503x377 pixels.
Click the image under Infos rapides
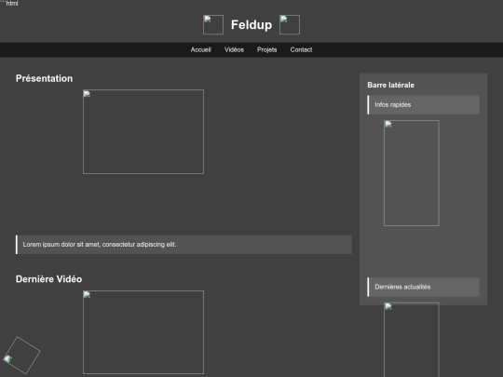(412, 173)
